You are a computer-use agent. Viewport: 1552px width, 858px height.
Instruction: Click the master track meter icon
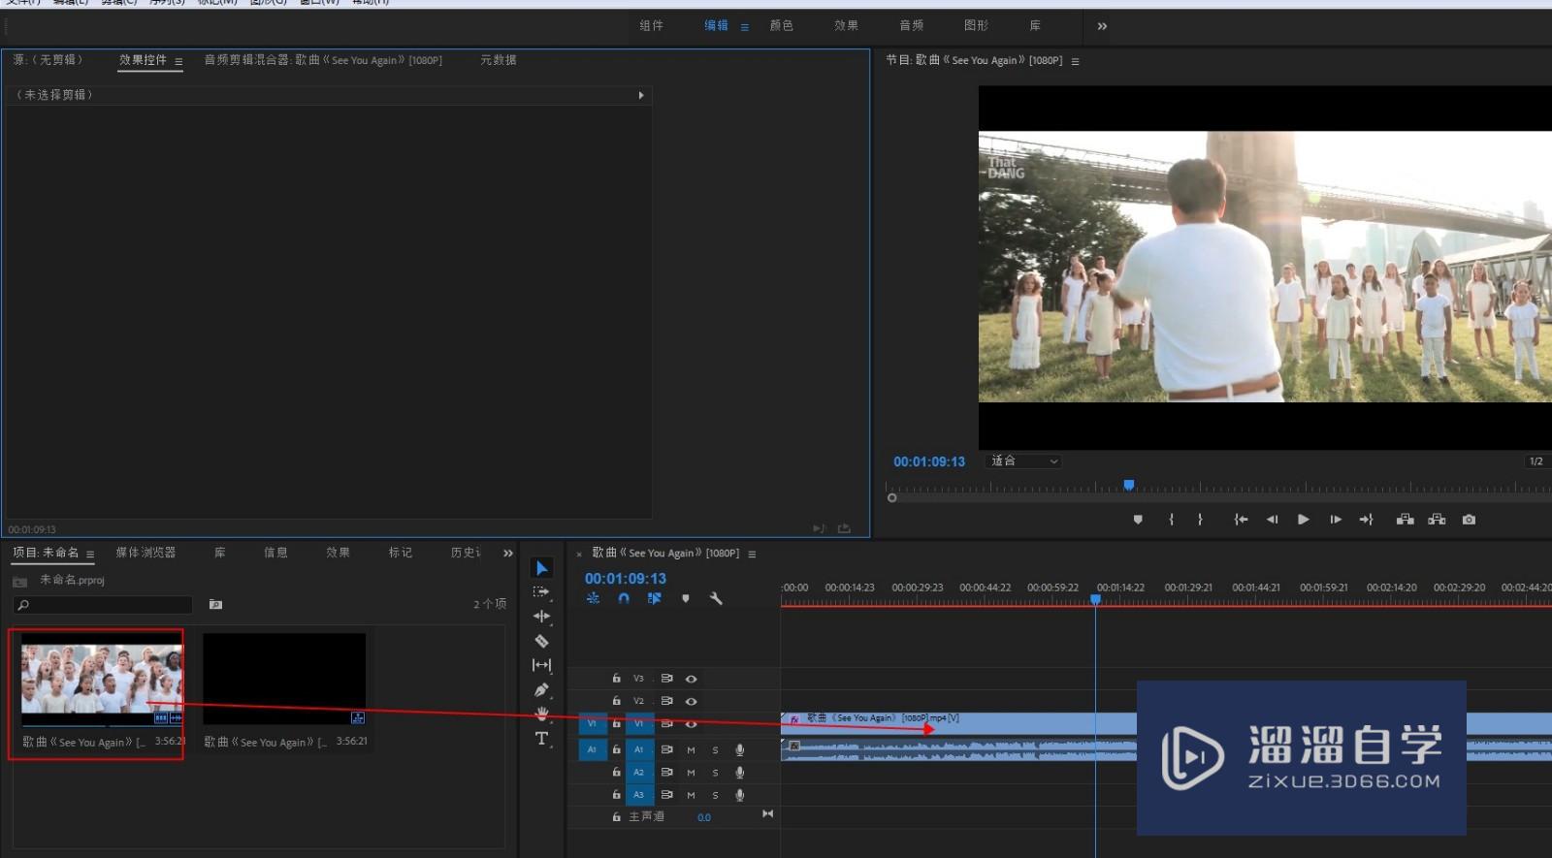pos(767,814)
